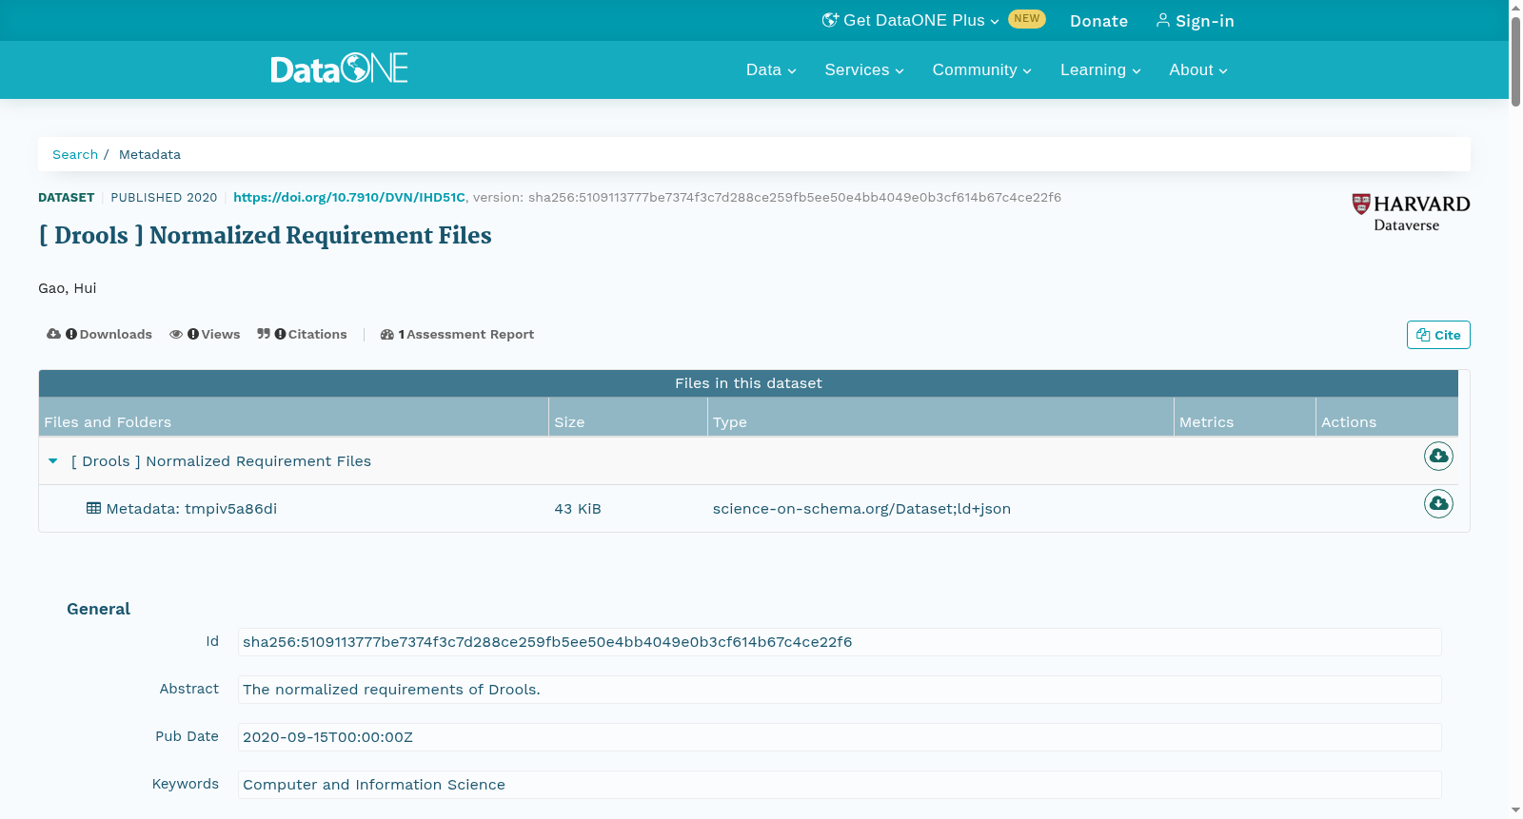This screenshot has height=819, width=1523.
Task: Click the copy icon in Cite button
Action: click(1423, 335)
